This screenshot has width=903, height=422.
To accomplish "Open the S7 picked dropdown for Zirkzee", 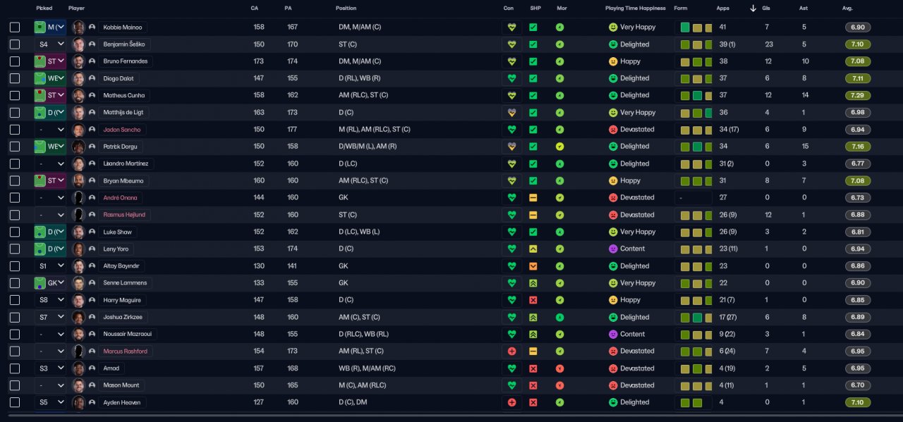I will click(x=50, y=317).
